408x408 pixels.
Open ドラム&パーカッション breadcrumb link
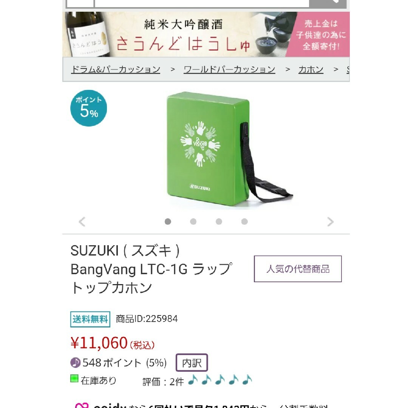(116, 70)
